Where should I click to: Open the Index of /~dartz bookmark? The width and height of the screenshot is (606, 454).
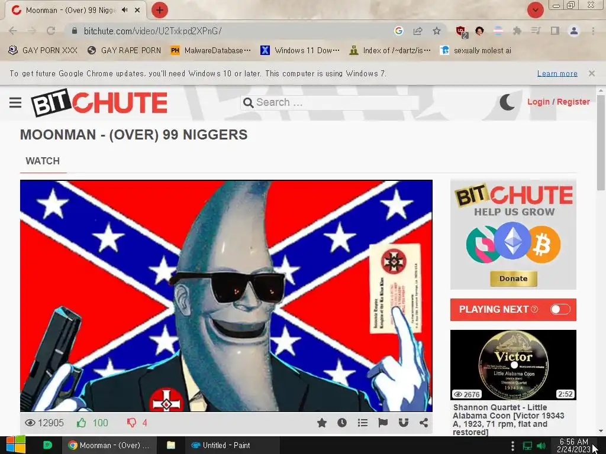[x=390, y=51]
